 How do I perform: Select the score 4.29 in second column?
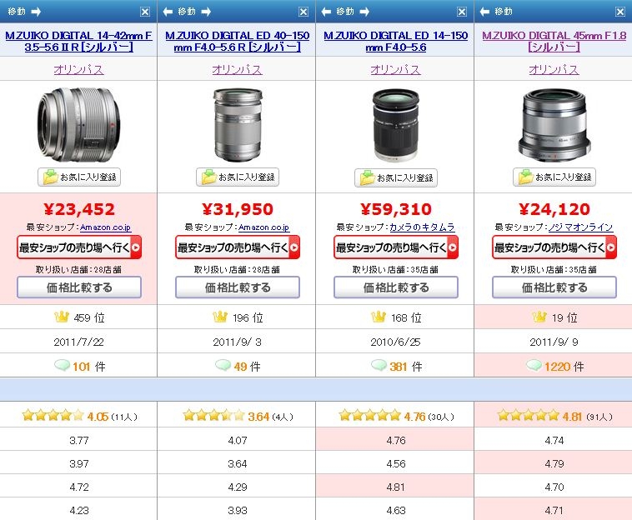[238, 487]
